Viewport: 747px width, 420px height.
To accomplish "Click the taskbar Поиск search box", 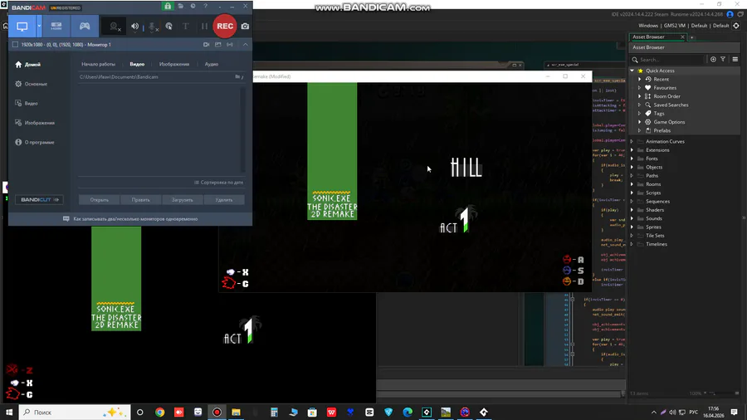I will pos(75,412).
